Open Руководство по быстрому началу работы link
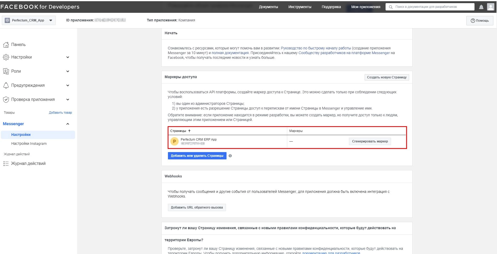 point(316,48)
